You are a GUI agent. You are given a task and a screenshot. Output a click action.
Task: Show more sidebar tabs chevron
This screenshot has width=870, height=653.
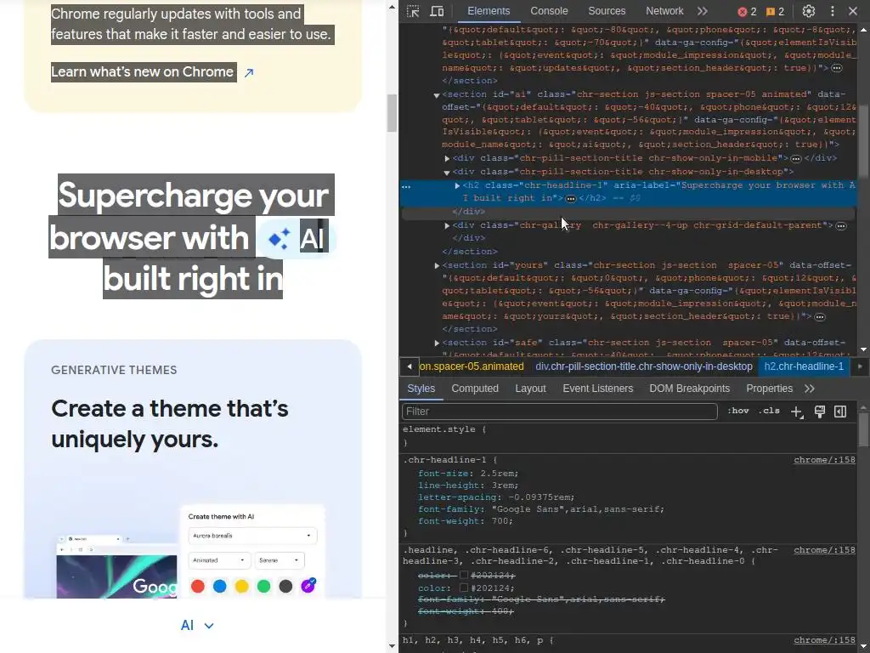click(x=810, y=389)
